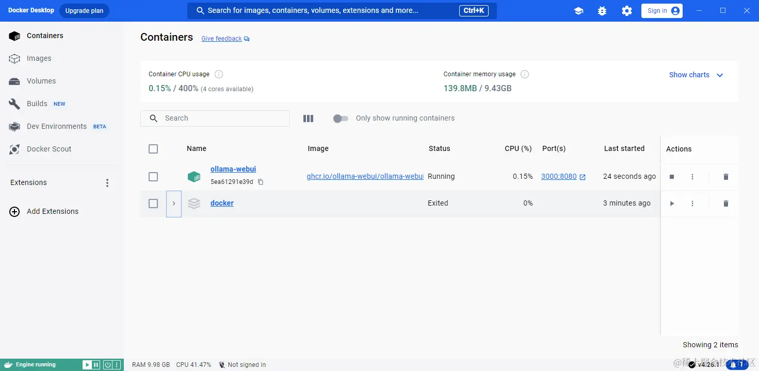Image resolution: width=759 pixels, height=371 pixels.
Task: Click the container ID 5ea61291e39d text
Action: pos(232,182)
